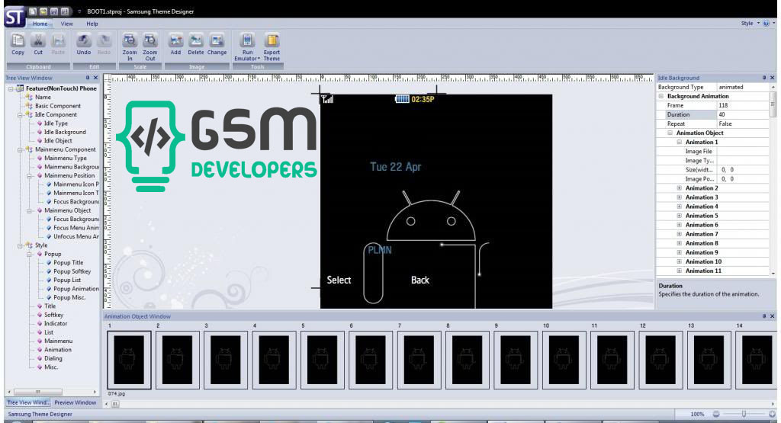Switch to Tree View Window bottom tab
The image size is (781, 423).
click(28, 402)
